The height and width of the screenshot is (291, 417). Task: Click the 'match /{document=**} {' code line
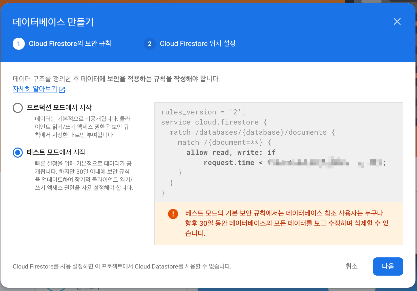pyautogui.click(x=224, y=142)
